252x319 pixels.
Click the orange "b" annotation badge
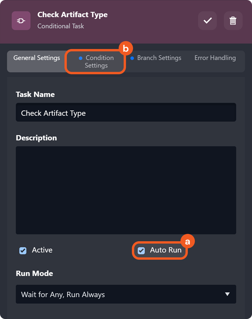(x=126, y=49)
